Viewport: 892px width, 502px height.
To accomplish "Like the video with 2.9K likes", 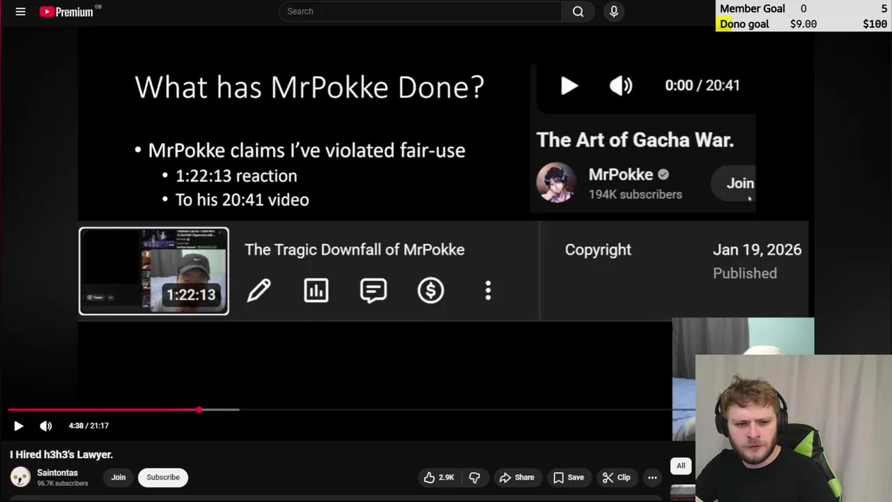I will (439, 477).
